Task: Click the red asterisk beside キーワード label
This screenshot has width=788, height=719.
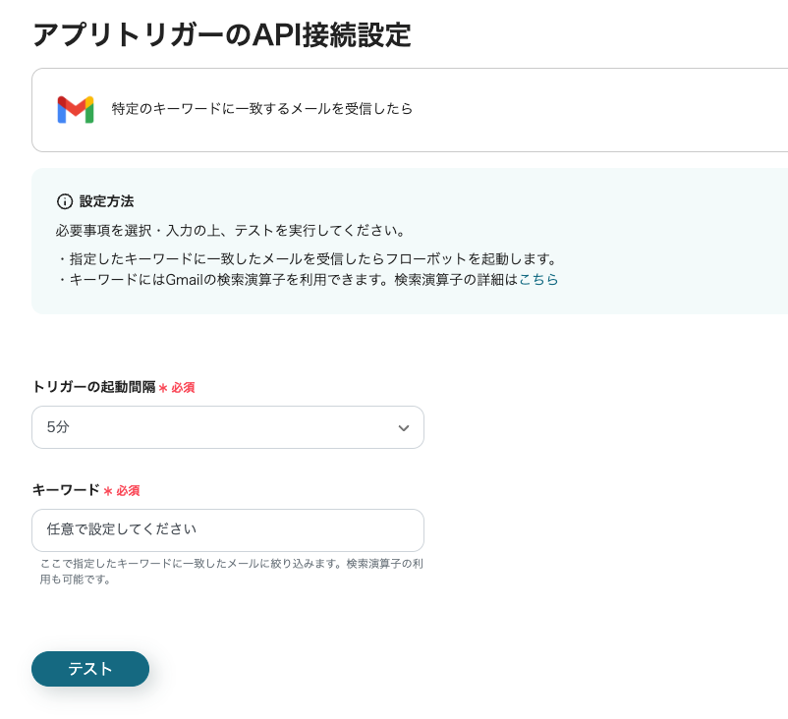Action: [x=108, y=490]
